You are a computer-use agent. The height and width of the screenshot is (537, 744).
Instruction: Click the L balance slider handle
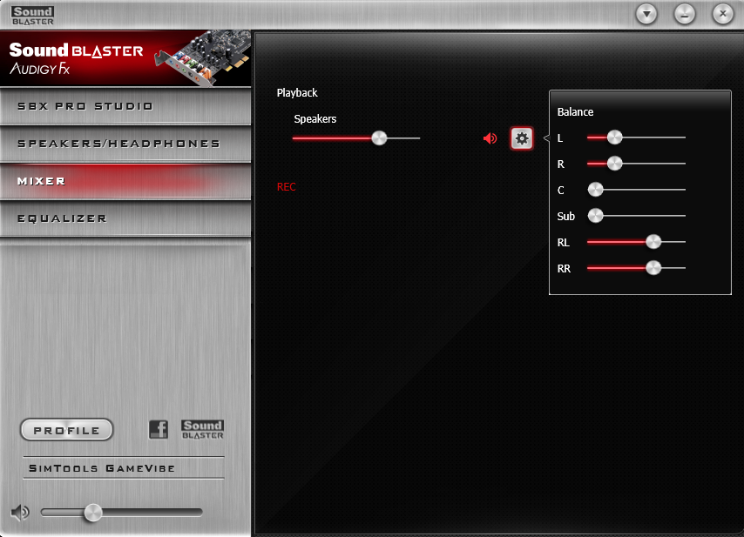[x=614, y=138]
